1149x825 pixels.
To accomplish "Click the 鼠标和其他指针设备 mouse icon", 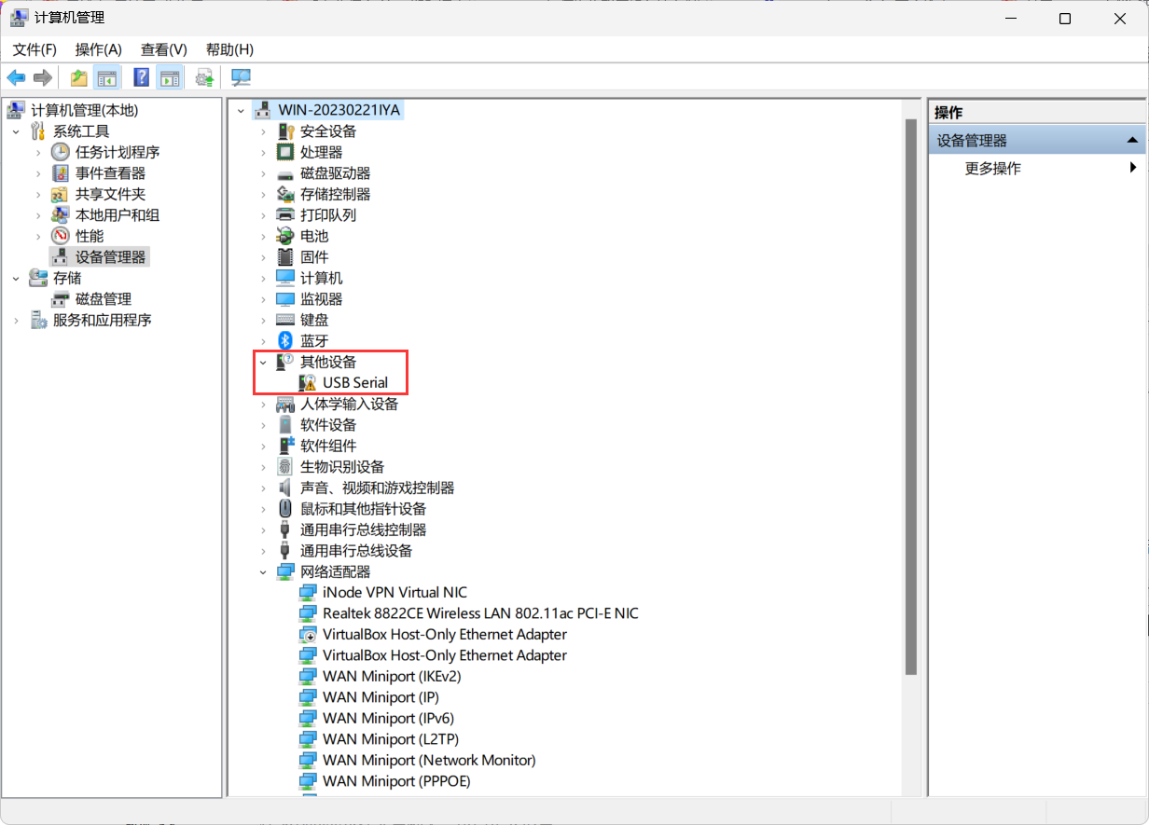I will (x=285, y=509).
